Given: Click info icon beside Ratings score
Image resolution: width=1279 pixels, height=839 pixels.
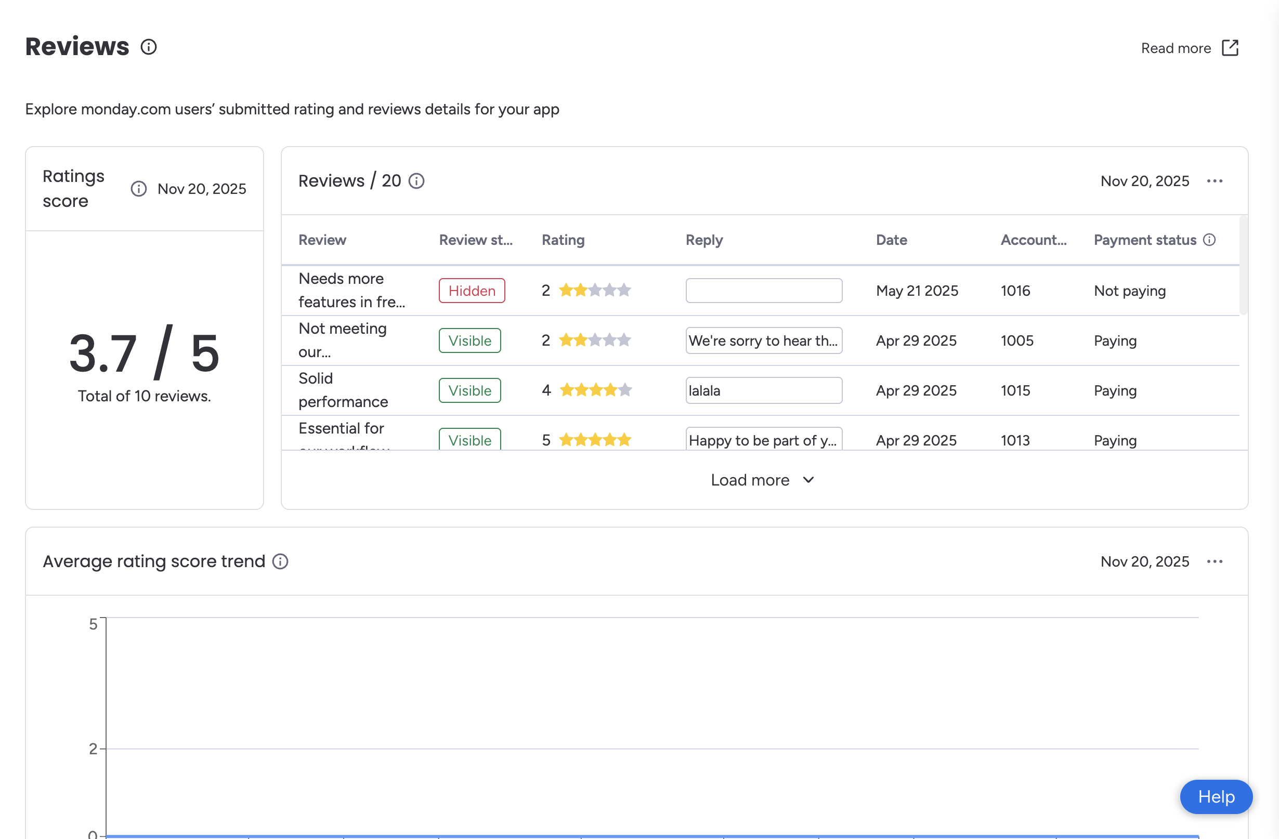Looking at the screenshot, I should [x=139, y=189].
